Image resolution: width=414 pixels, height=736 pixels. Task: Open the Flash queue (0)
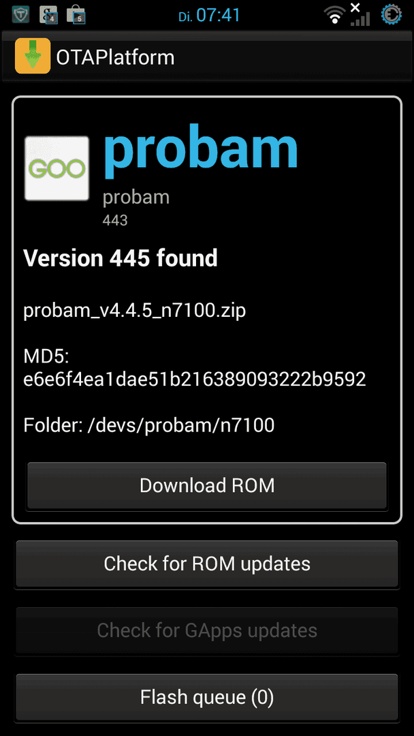tap(207, 697)
